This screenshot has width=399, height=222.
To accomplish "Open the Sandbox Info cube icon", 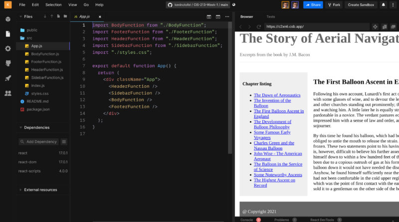I will click(x=8, y=19).
